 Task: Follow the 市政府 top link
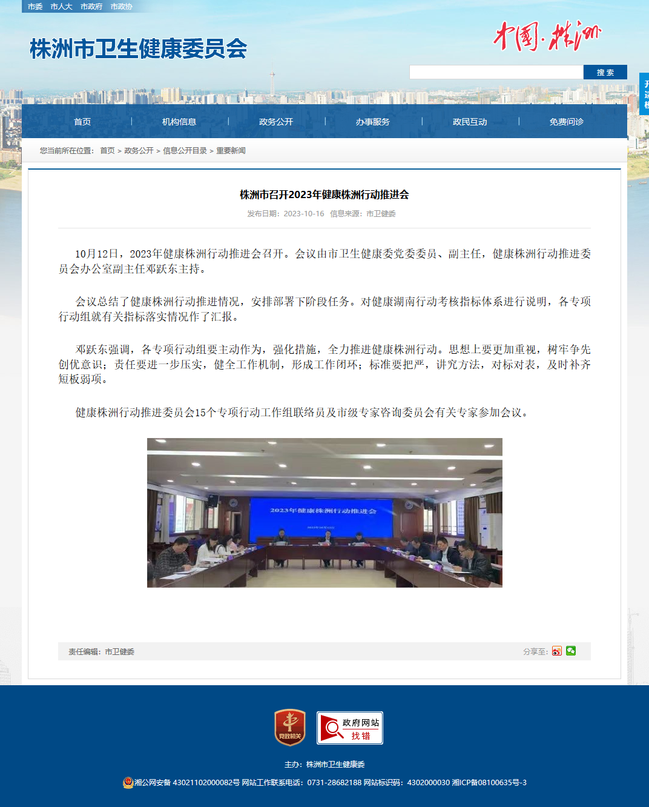91,7
